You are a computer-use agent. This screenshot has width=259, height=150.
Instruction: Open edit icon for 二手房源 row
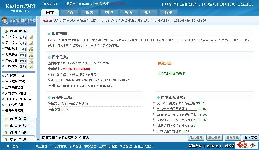click(31, 61)
